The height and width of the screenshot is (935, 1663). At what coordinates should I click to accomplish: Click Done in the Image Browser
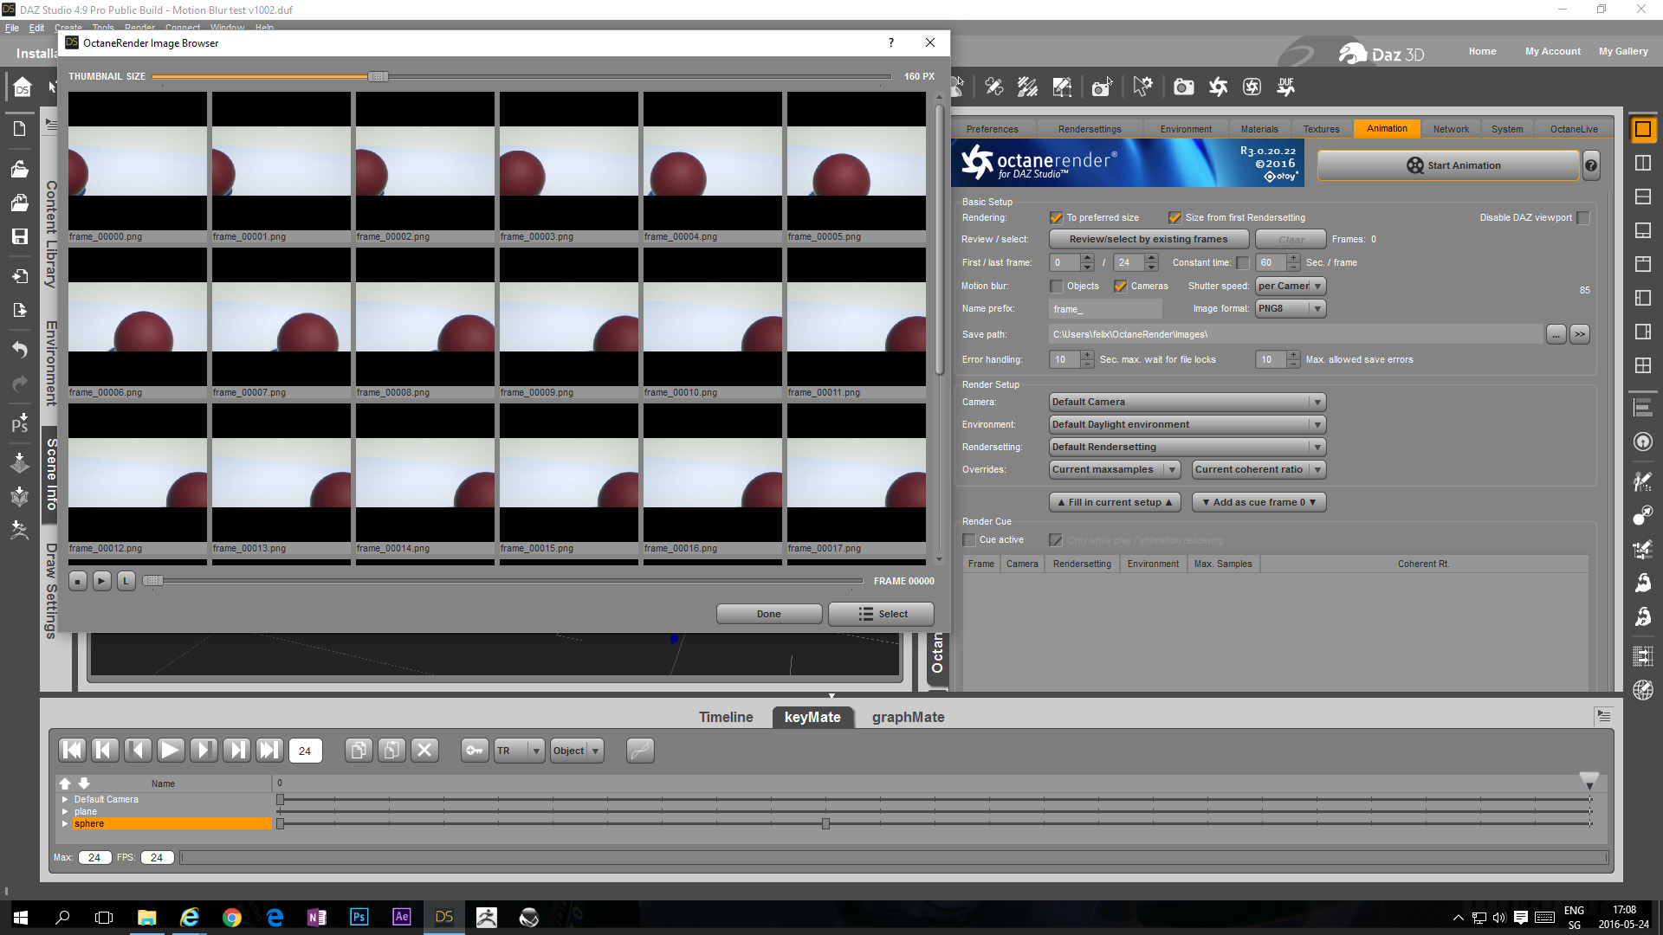tap(768, 614)
